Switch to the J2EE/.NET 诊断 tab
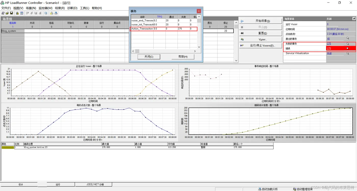 [93, 184]
